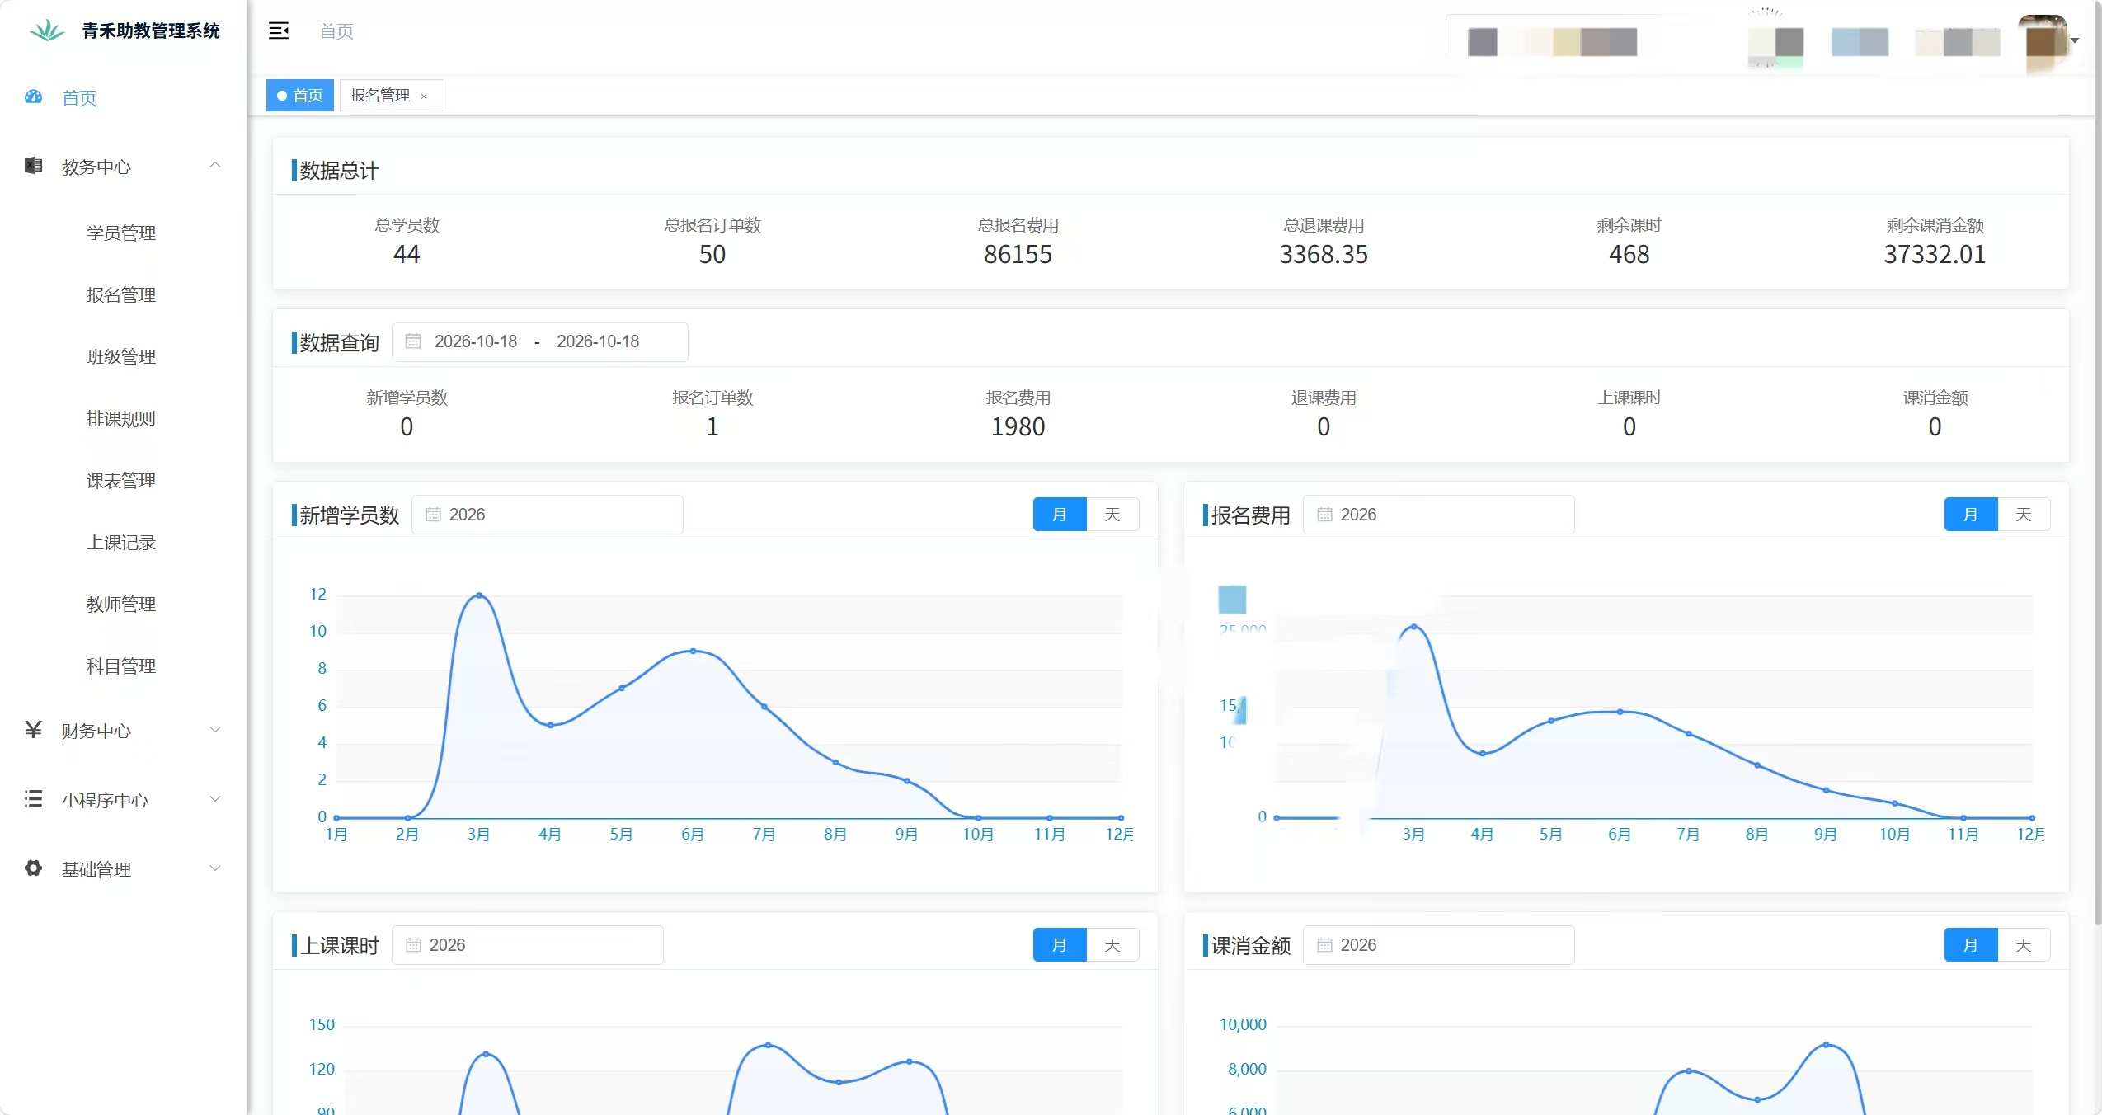
Task: Switch 新增学员数 chart to 月 view
Action: pyautogui.click(x=1060, y=515)
